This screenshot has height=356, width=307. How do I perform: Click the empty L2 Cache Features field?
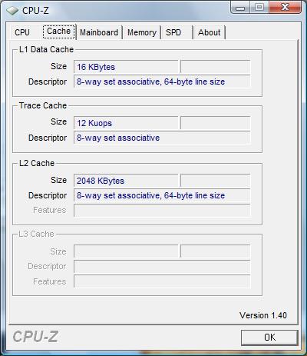(162, 211)
